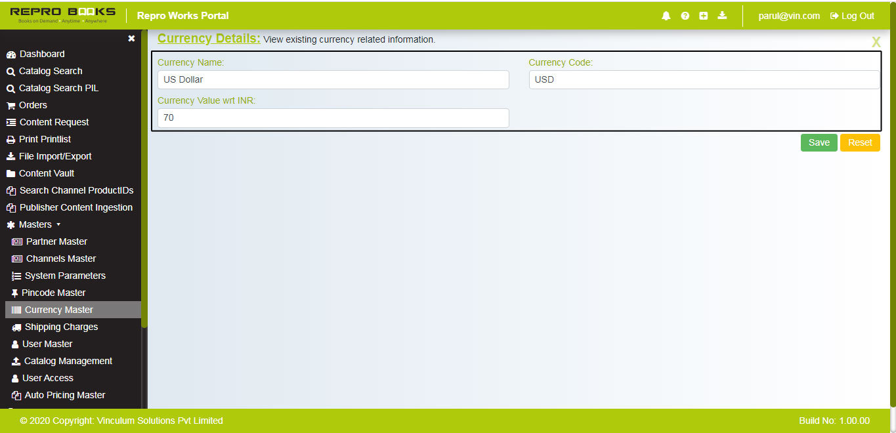Click the Shipping Charges truck icon
Viewport: 896px width, 433px height.
(x=16, y=327)
